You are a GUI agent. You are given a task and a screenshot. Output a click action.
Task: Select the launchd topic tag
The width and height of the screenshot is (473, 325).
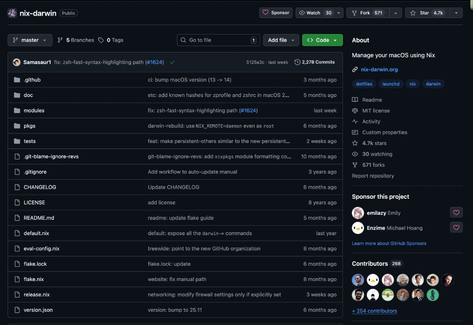[x=391, y=84]
